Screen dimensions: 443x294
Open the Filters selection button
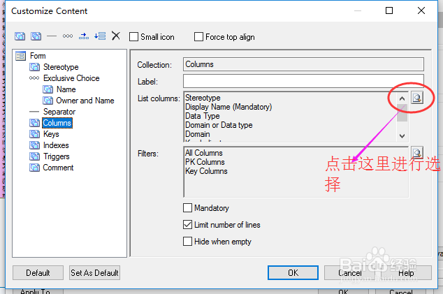(417, 152)
